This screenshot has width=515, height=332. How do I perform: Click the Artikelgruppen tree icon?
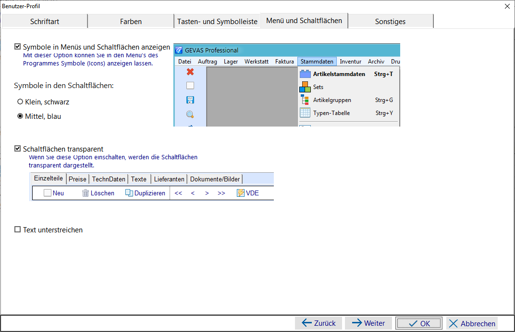click(305, 100)
